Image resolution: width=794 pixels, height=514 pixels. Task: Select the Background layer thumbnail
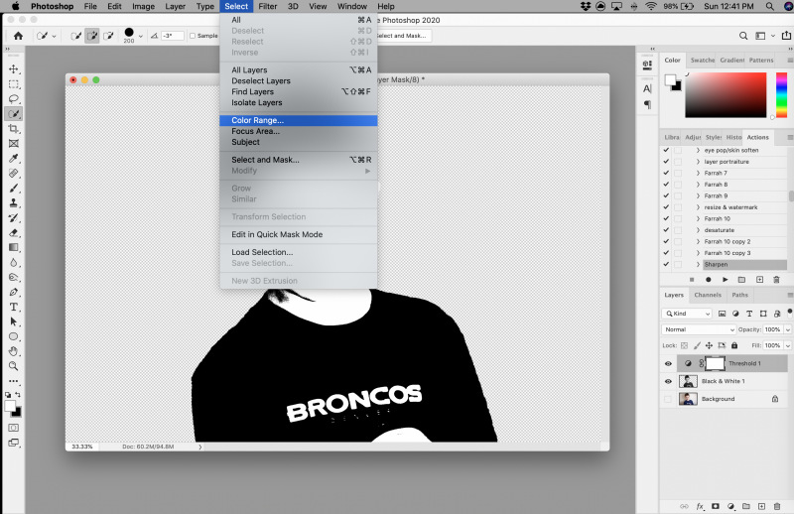point(688,399)
